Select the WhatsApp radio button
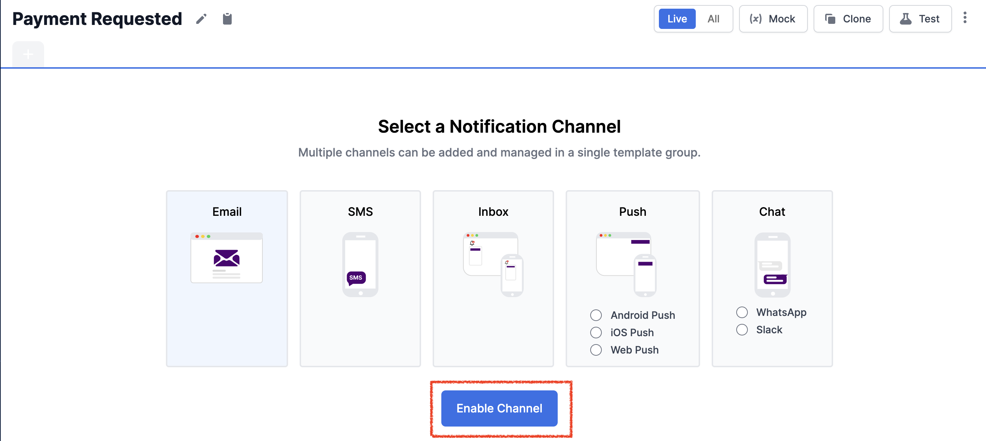This screenshot has width=986, height=441. coord(742,312)
